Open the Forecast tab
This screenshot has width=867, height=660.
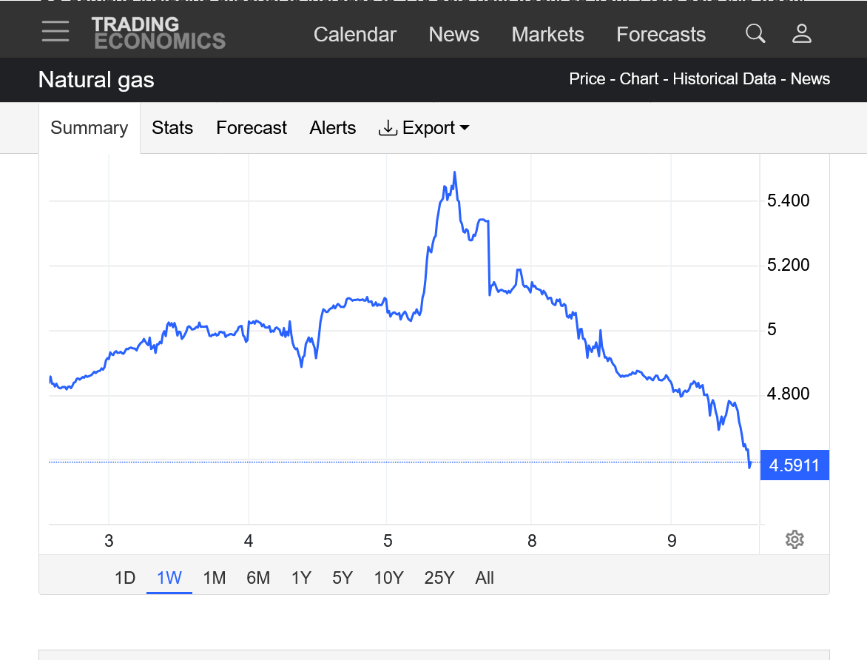[252, 128]
